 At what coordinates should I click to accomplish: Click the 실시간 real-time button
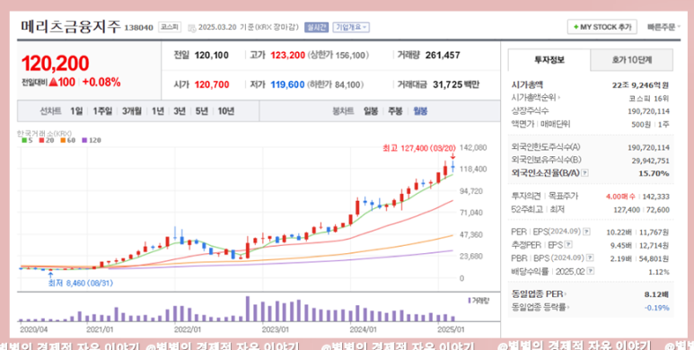point(316,28)
